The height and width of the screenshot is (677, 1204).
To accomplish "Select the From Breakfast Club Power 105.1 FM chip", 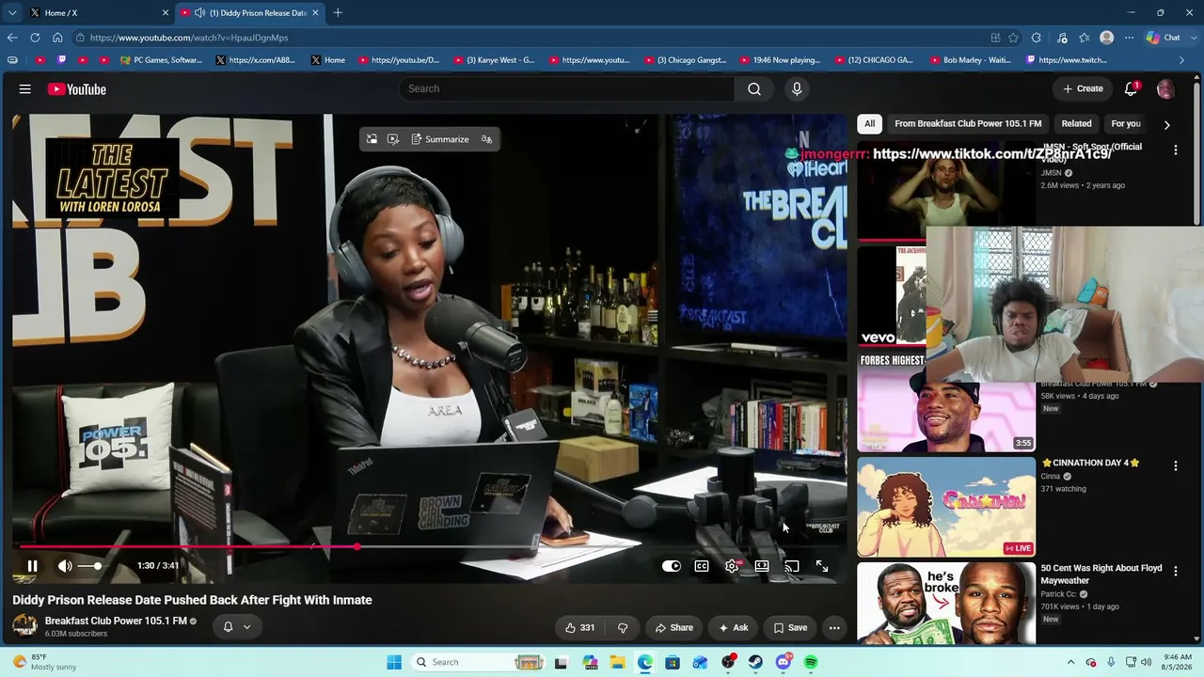I will (x=968, y=123).
